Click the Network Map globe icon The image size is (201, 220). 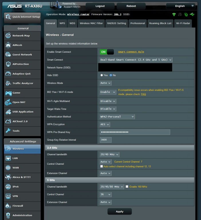point(8,36)
